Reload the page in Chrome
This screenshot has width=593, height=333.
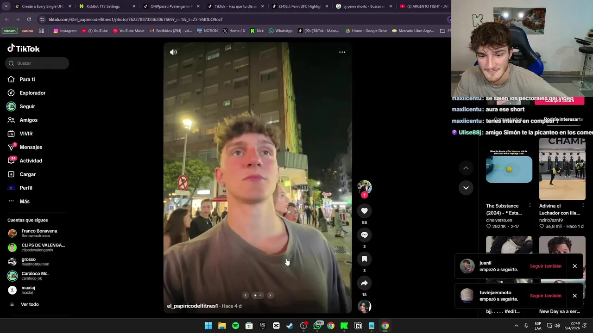pyautogui.click(x=29, y=19)
